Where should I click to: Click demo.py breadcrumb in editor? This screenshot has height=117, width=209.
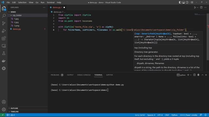pos(57,12)
